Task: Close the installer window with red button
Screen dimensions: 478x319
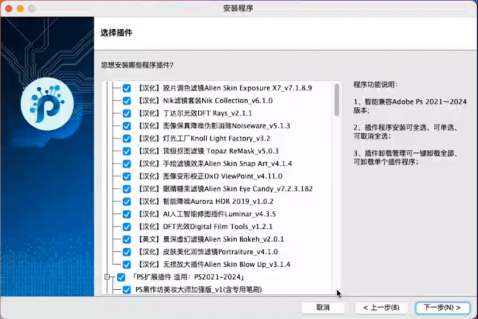Action: pos(9,9)
